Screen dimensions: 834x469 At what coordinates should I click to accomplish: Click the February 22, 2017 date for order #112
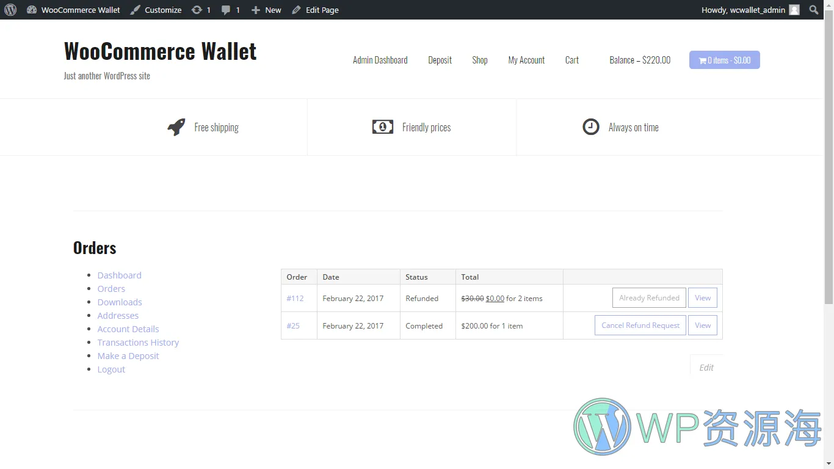point(353,299)
